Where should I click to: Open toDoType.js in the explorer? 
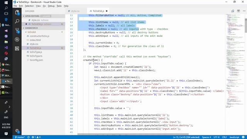click(x=43, y=52)
